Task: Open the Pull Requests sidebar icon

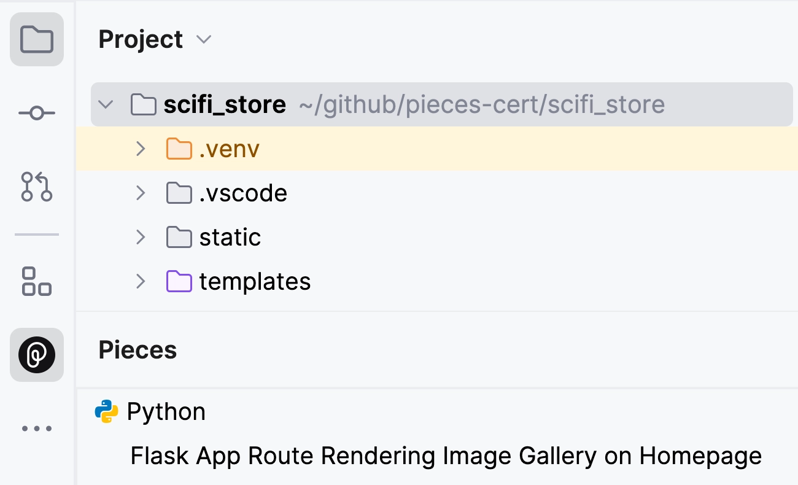Action: 37,188
